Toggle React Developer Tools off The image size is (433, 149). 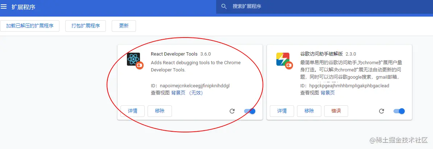[250, 111]
